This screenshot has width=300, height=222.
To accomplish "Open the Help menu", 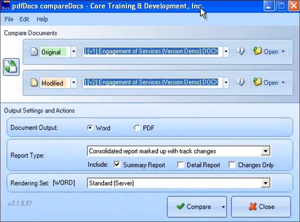I will 42,19.
